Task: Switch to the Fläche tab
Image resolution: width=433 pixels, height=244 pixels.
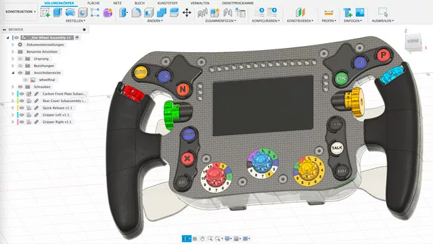Action: (93, 3)
